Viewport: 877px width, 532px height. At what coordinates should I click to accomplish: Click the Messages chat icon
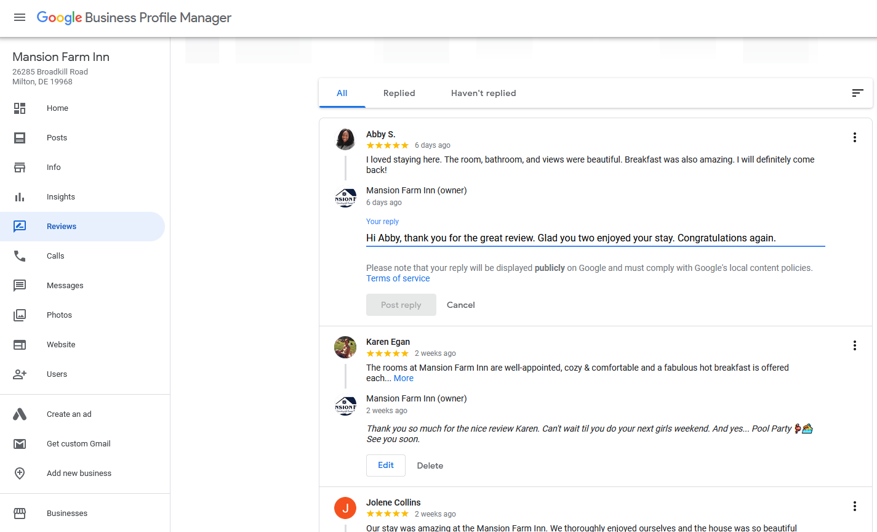pos(20,286)
